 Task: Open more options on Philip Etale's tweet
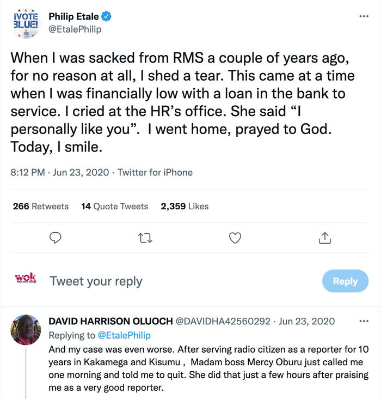coord(364,16)
